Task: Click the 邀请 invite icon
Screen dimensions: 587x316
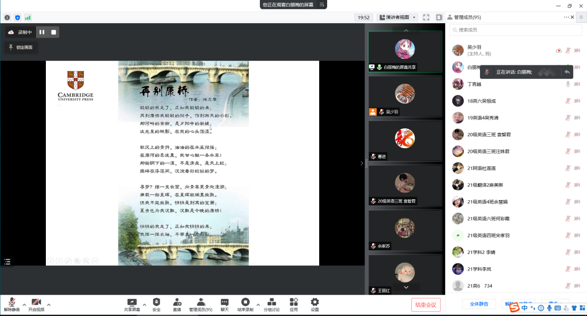Action: [177, 304]
